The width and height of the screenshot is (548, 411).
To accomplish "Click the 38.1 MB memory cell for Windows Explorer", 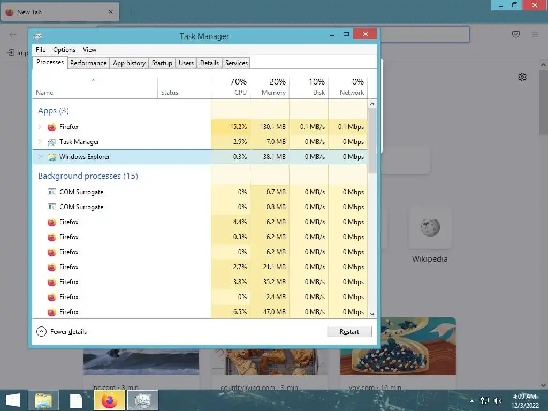I will pyautogui.click(x=270, y=157).
